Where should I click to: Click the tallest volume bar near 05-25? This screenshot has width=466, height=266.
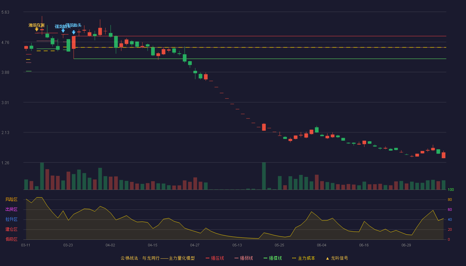pos(264,176)
